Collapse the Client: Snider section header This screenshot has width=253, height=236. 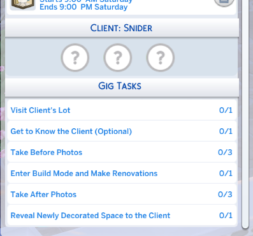tap(122, 28)
